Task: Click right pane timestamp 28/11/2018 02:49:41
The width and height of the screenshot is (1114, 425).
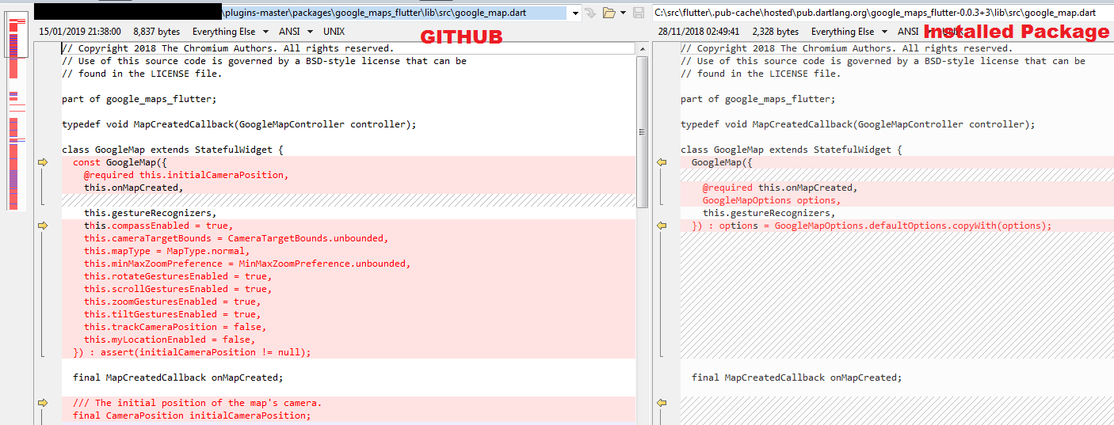Action: point(699,32)
